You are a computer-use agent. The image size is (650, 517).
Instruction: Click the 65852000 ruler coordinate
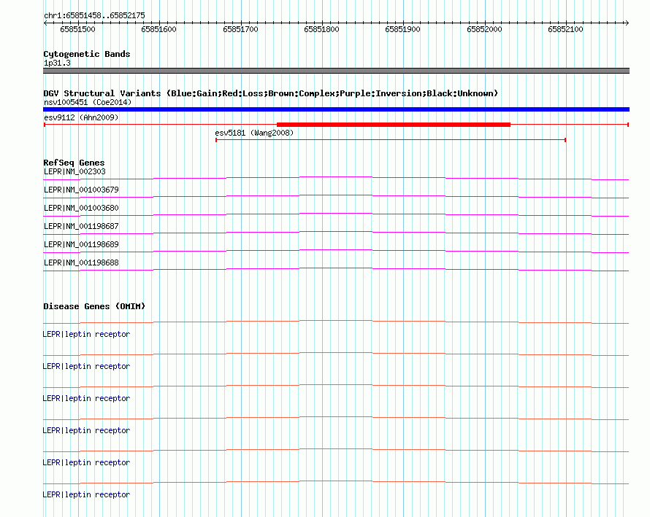484,29
